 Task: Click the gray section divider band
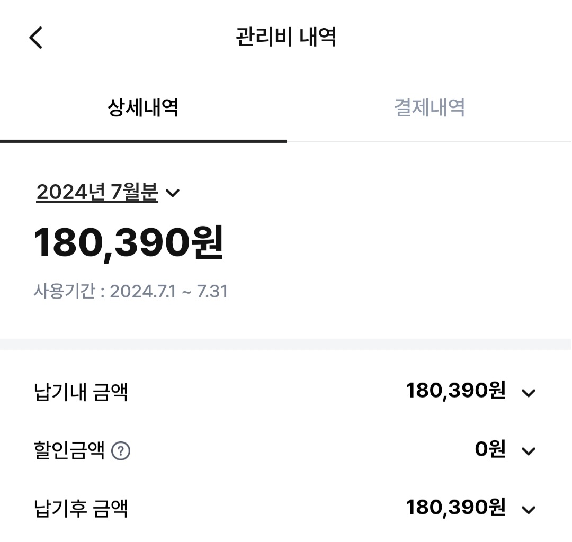click(286, 344)
